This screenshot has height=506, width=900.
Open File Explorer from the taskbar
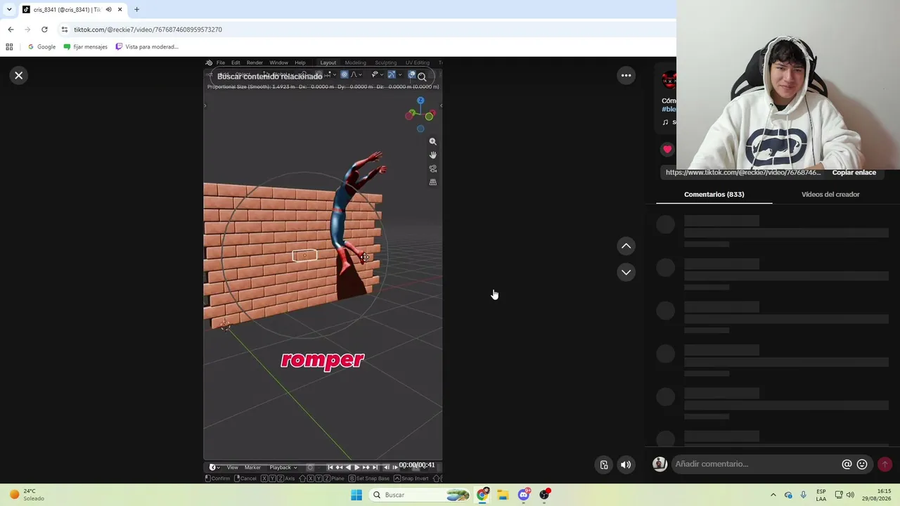503,495
